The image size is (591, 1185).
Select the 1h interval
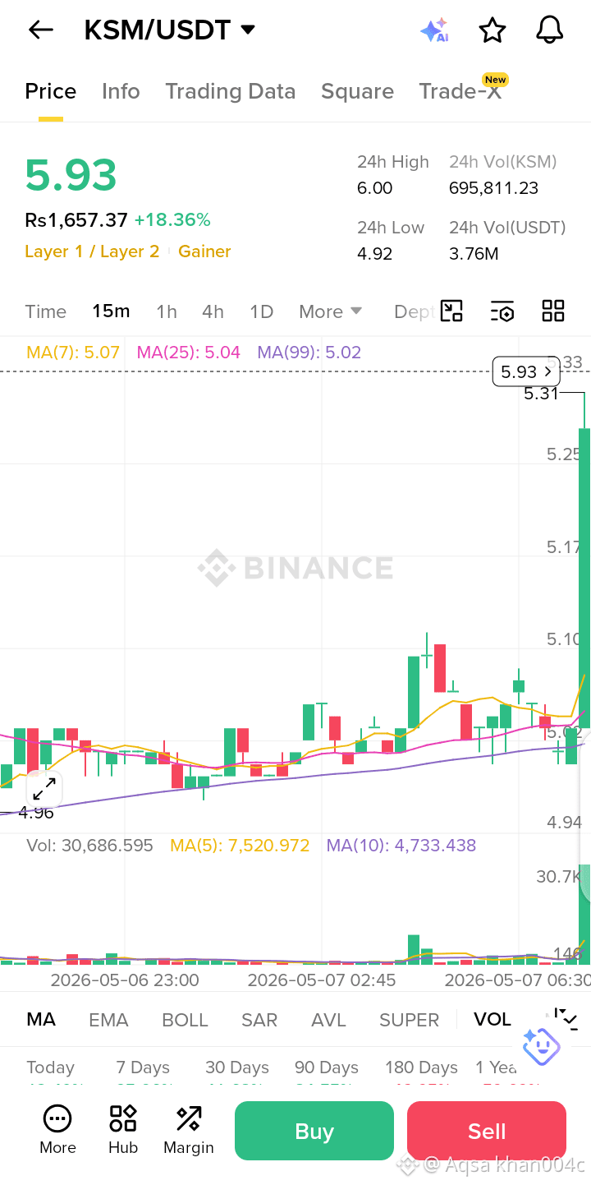click(167, 311)
